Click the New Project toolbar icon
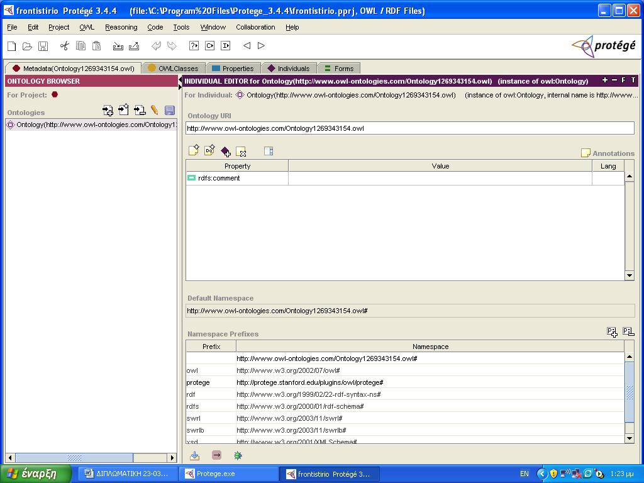The image size is (644, 483). pos(12,46)
